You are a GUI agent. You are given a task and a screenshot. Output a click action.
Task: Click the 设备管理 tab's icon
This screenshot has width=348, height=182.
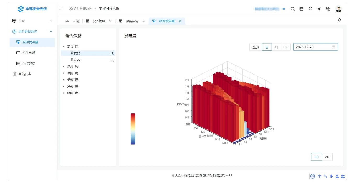click(87, 21)
